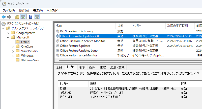This screenshot has height=109, width=202.
Task: Click clock icon beside Office Feature Updates Logon
Action: pos(57,51)
